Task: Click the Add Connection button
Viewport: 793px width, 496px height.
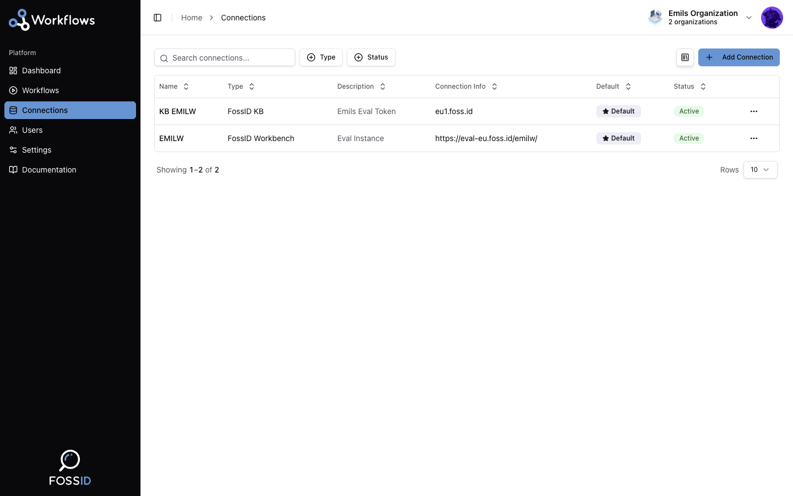Action: click(x=739, y=57)
